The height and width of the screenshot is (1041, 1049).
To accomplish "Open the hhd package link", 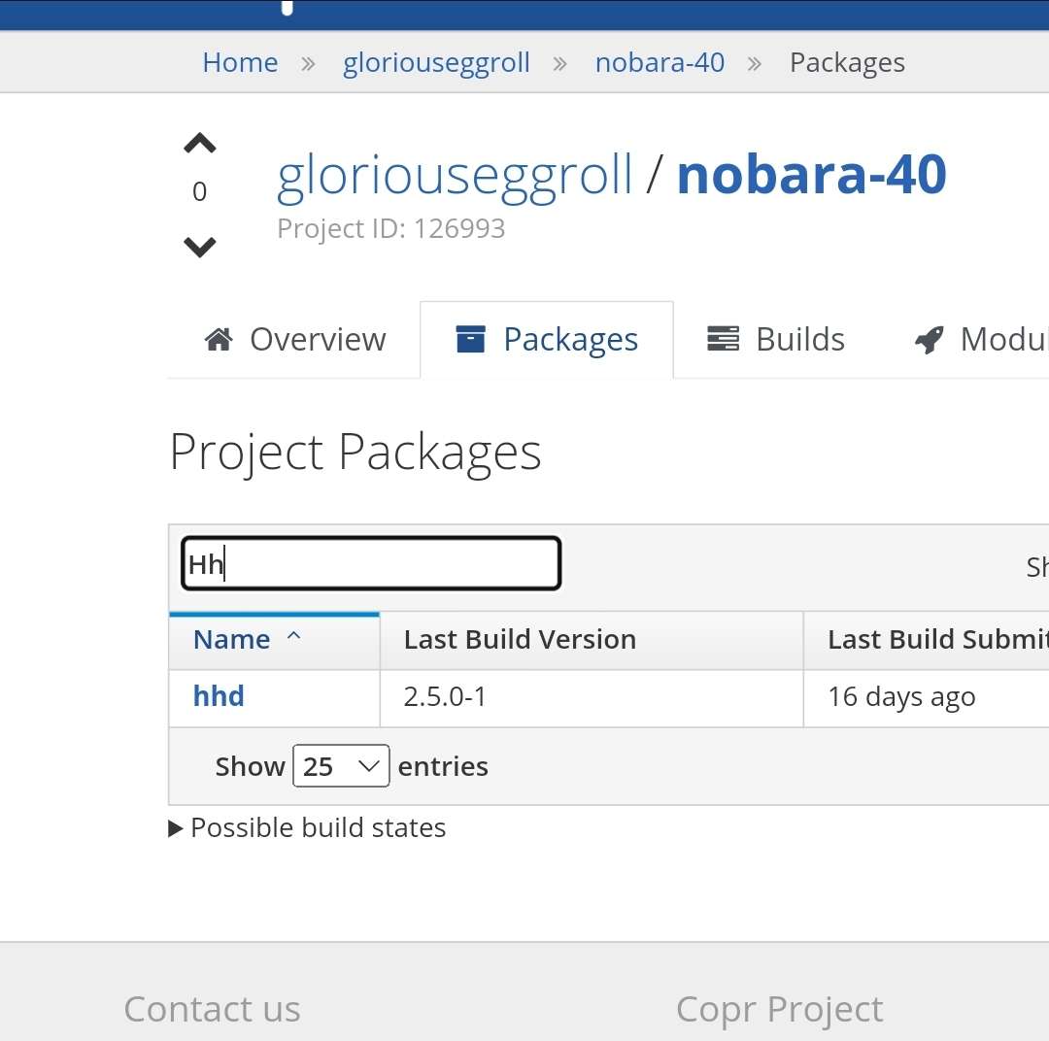I will pos(219,696).
